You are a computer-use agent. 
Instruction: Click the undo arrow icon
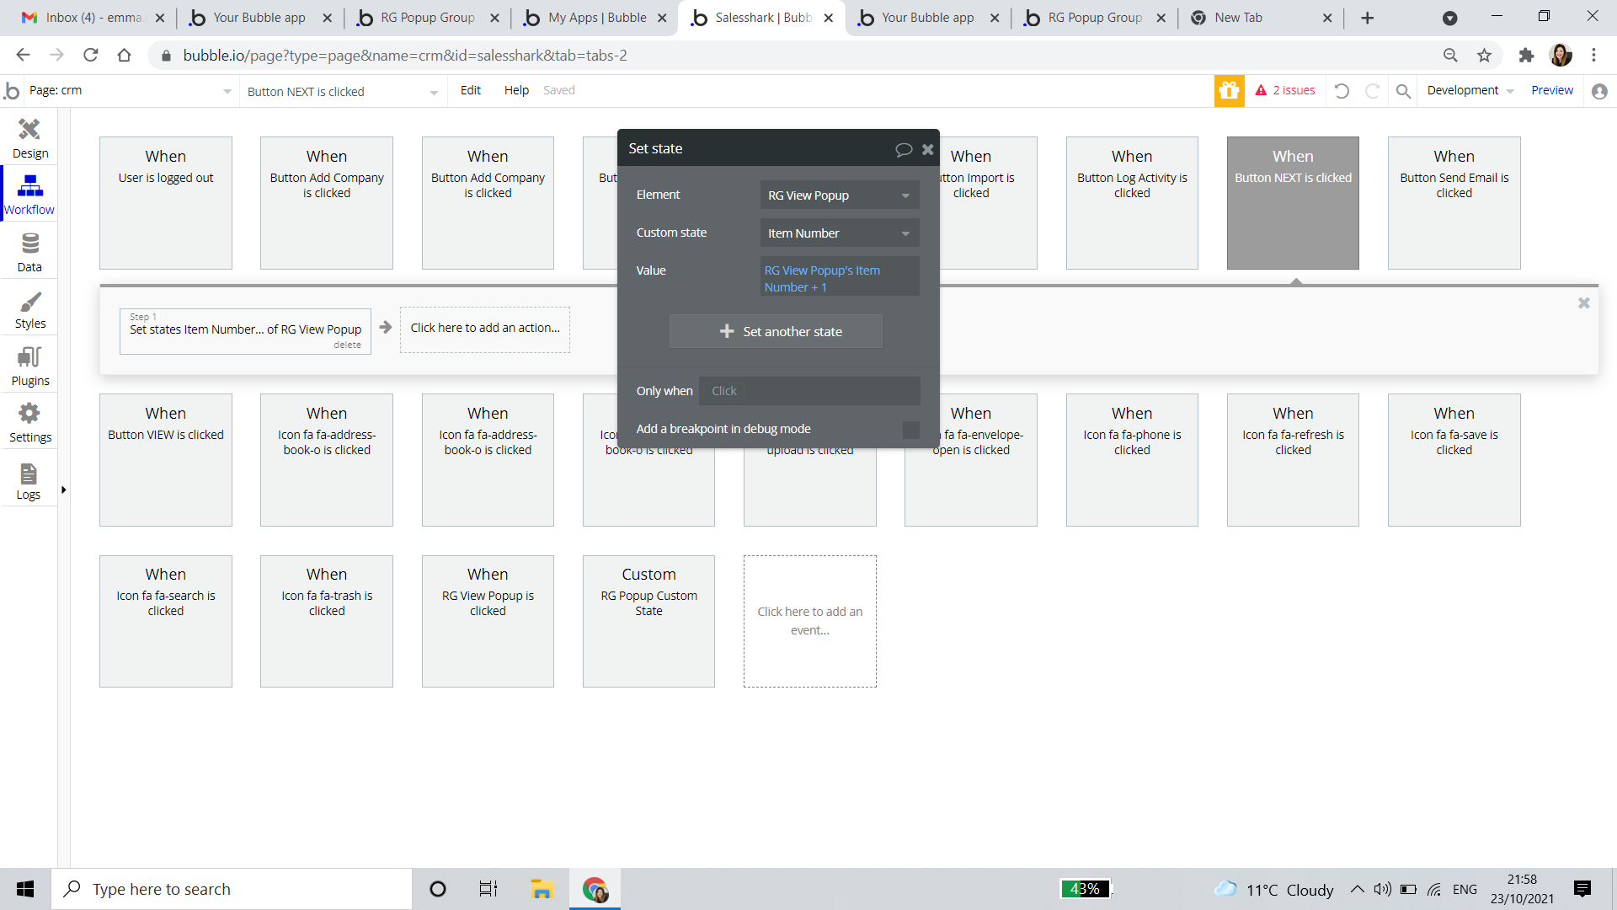(1342, 91)
